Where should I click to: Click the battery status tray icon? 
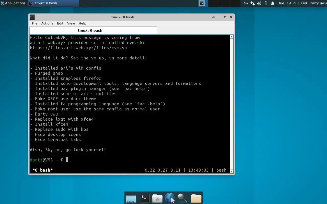(x=266, y=3)
